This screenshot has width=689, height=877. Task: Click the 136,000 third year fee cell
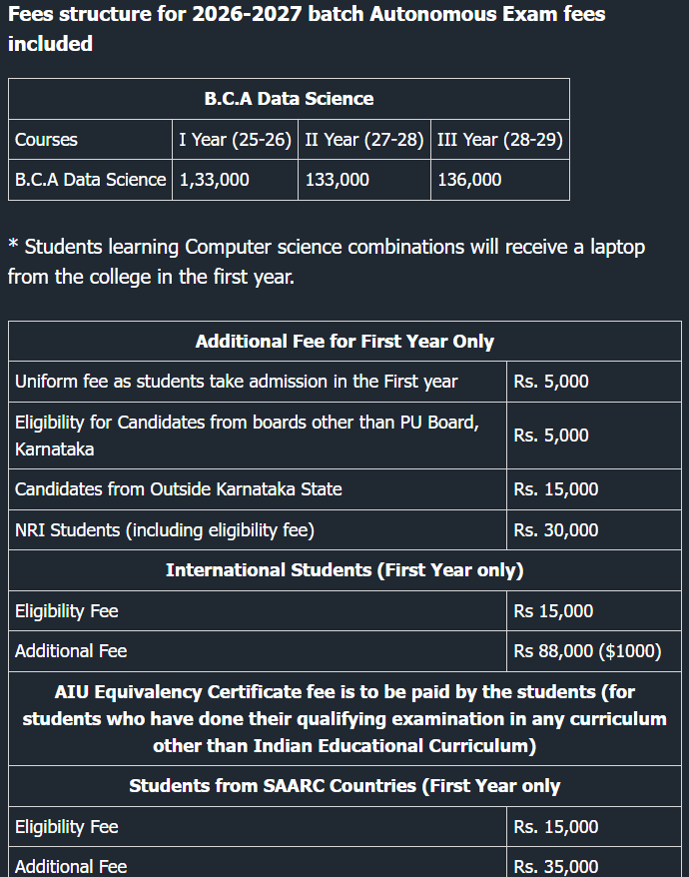[x=470, y=180]
